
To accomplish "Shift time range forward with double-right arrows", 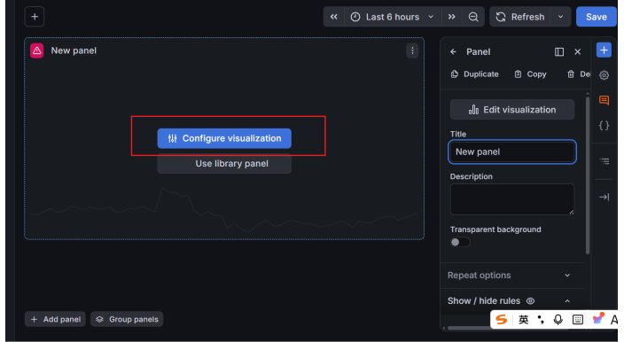I will pyautogui.click(x=452, y=17).
